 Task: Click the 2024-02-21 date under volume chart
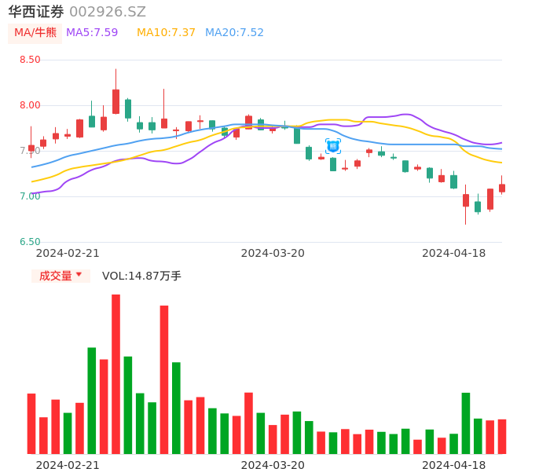68,465
